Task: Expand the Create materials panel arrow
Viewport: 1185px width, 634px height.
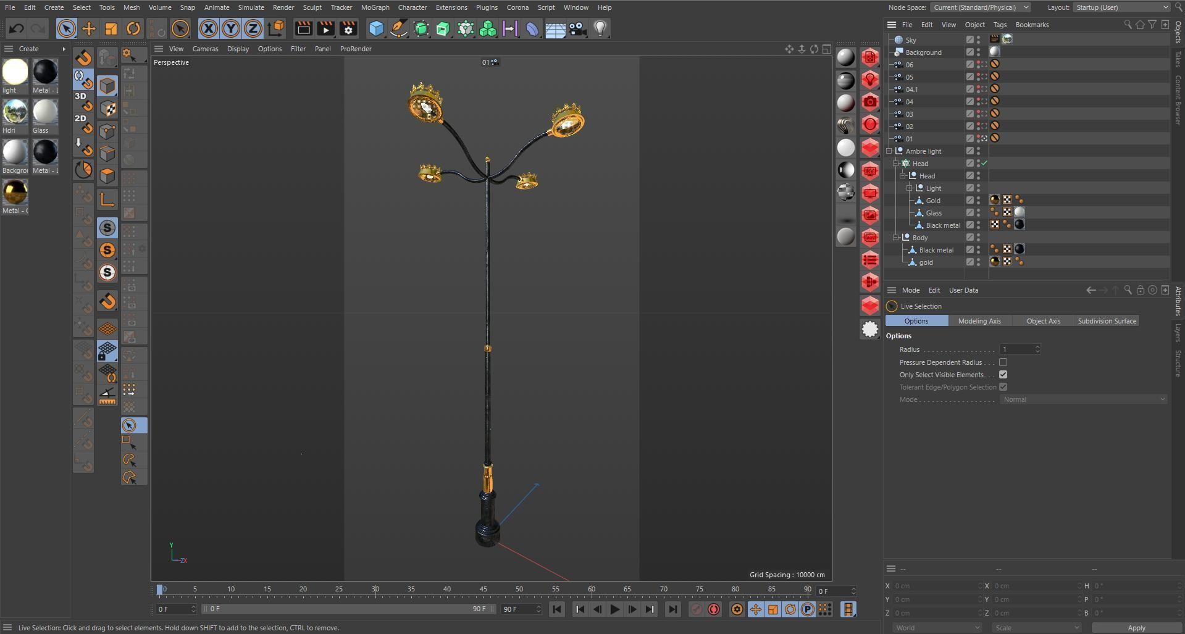Action: click(x=64, y=49)
